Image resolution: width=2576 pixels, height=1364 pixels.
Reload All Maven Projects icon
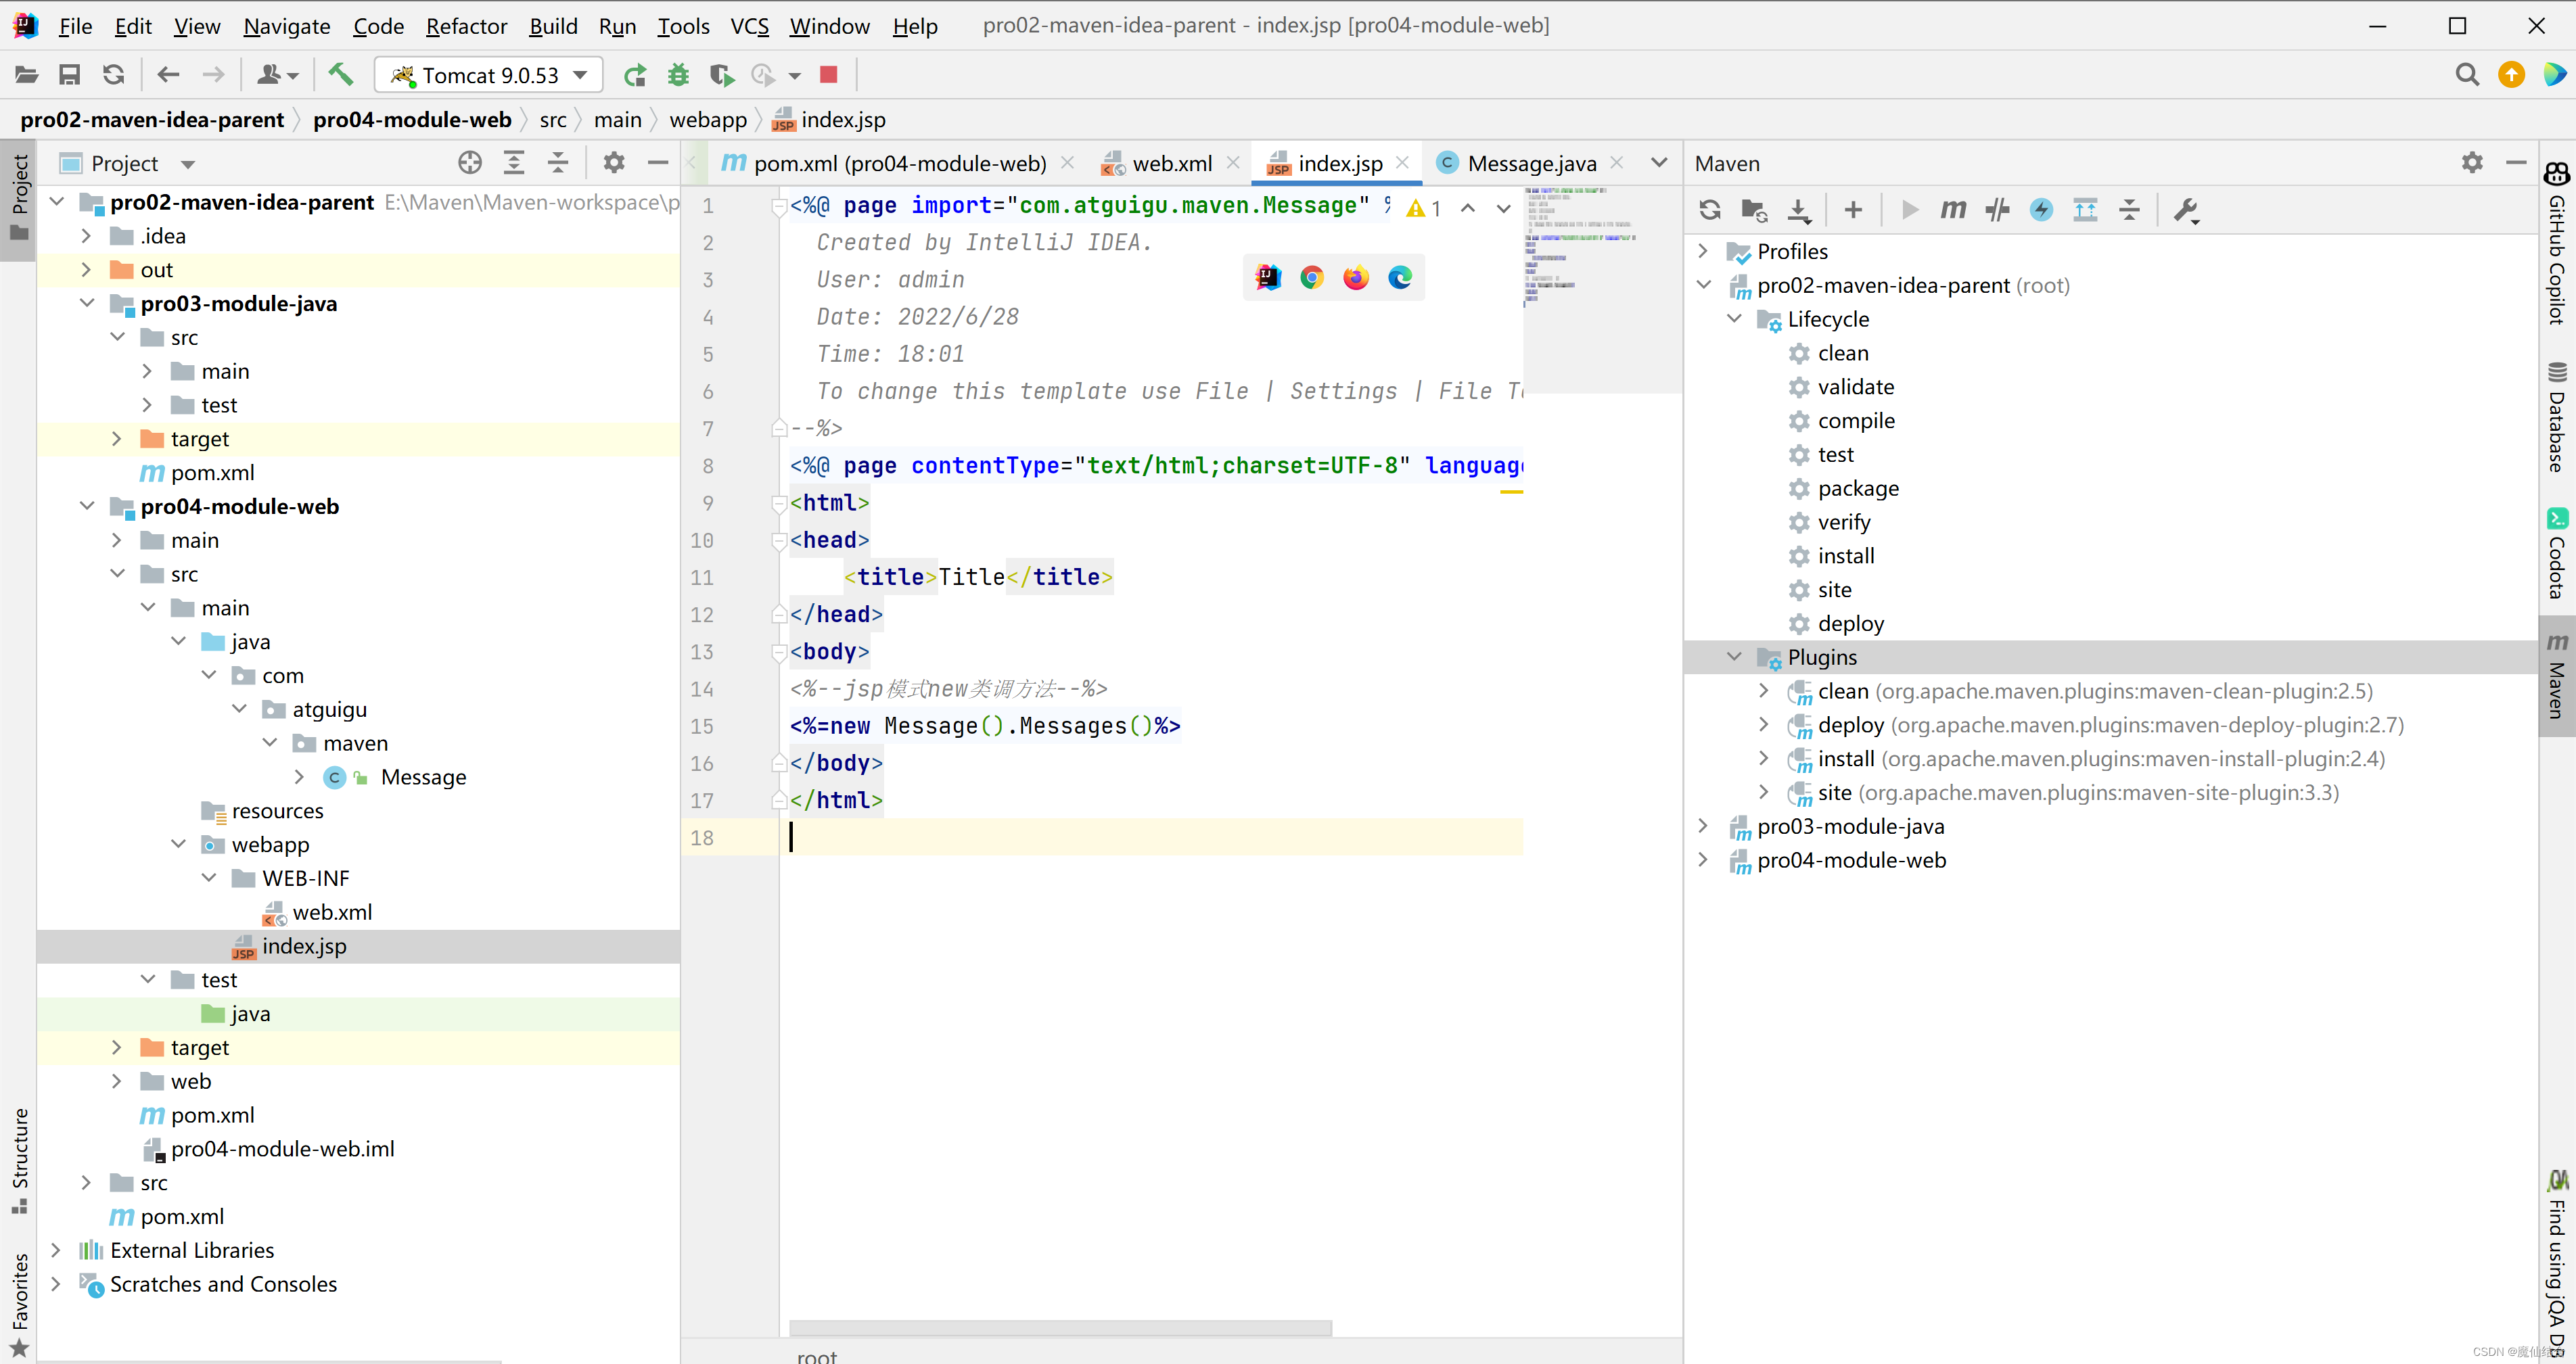(1710, 210)
